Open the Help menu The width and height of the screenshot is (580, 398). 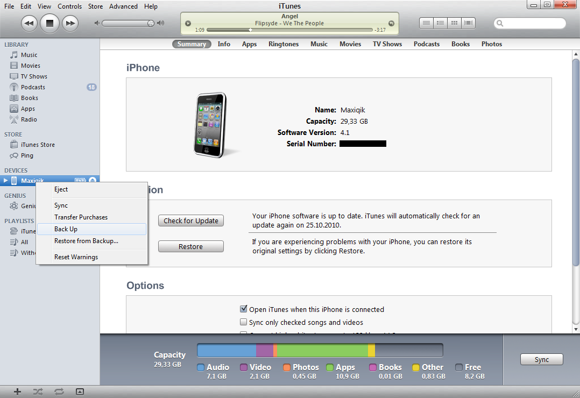coord(151,6)
